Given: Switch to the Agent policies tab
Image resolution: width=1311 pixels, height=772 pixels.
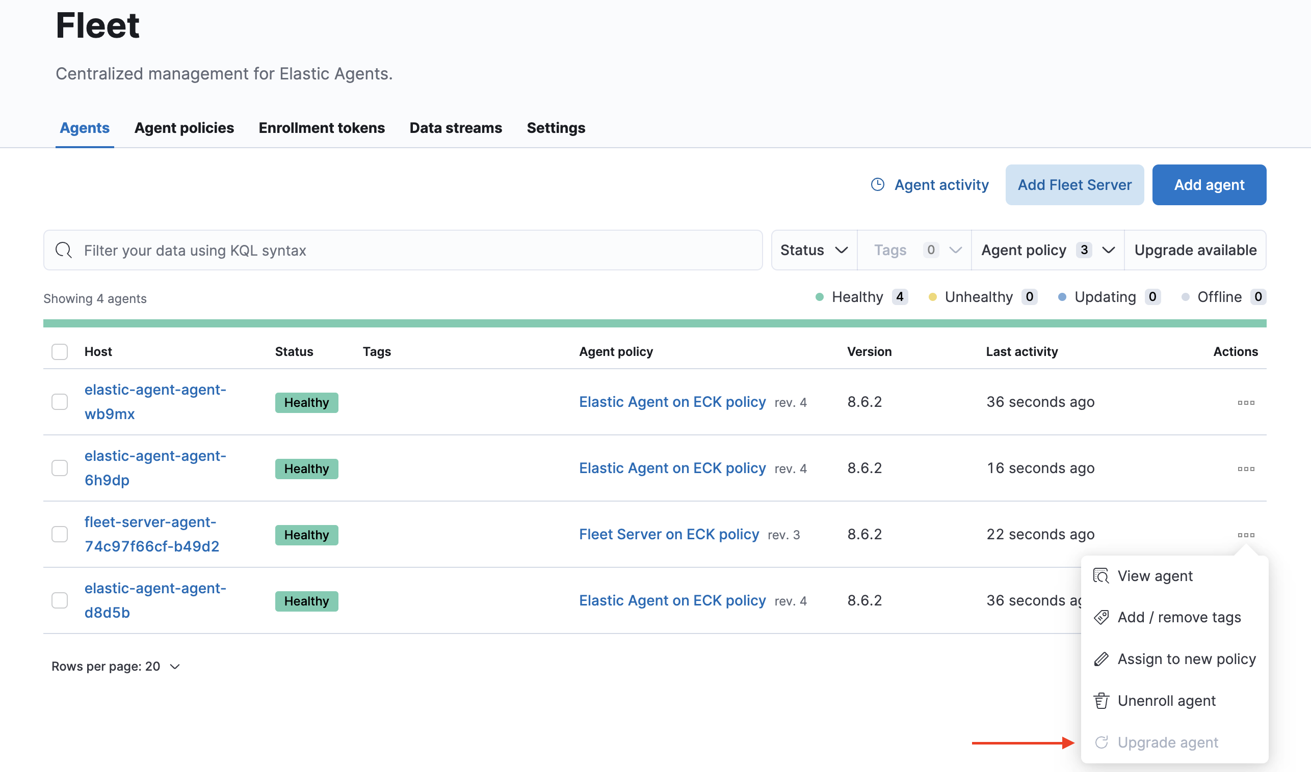Looking at the screenshot, I should (x=184, y=128).
